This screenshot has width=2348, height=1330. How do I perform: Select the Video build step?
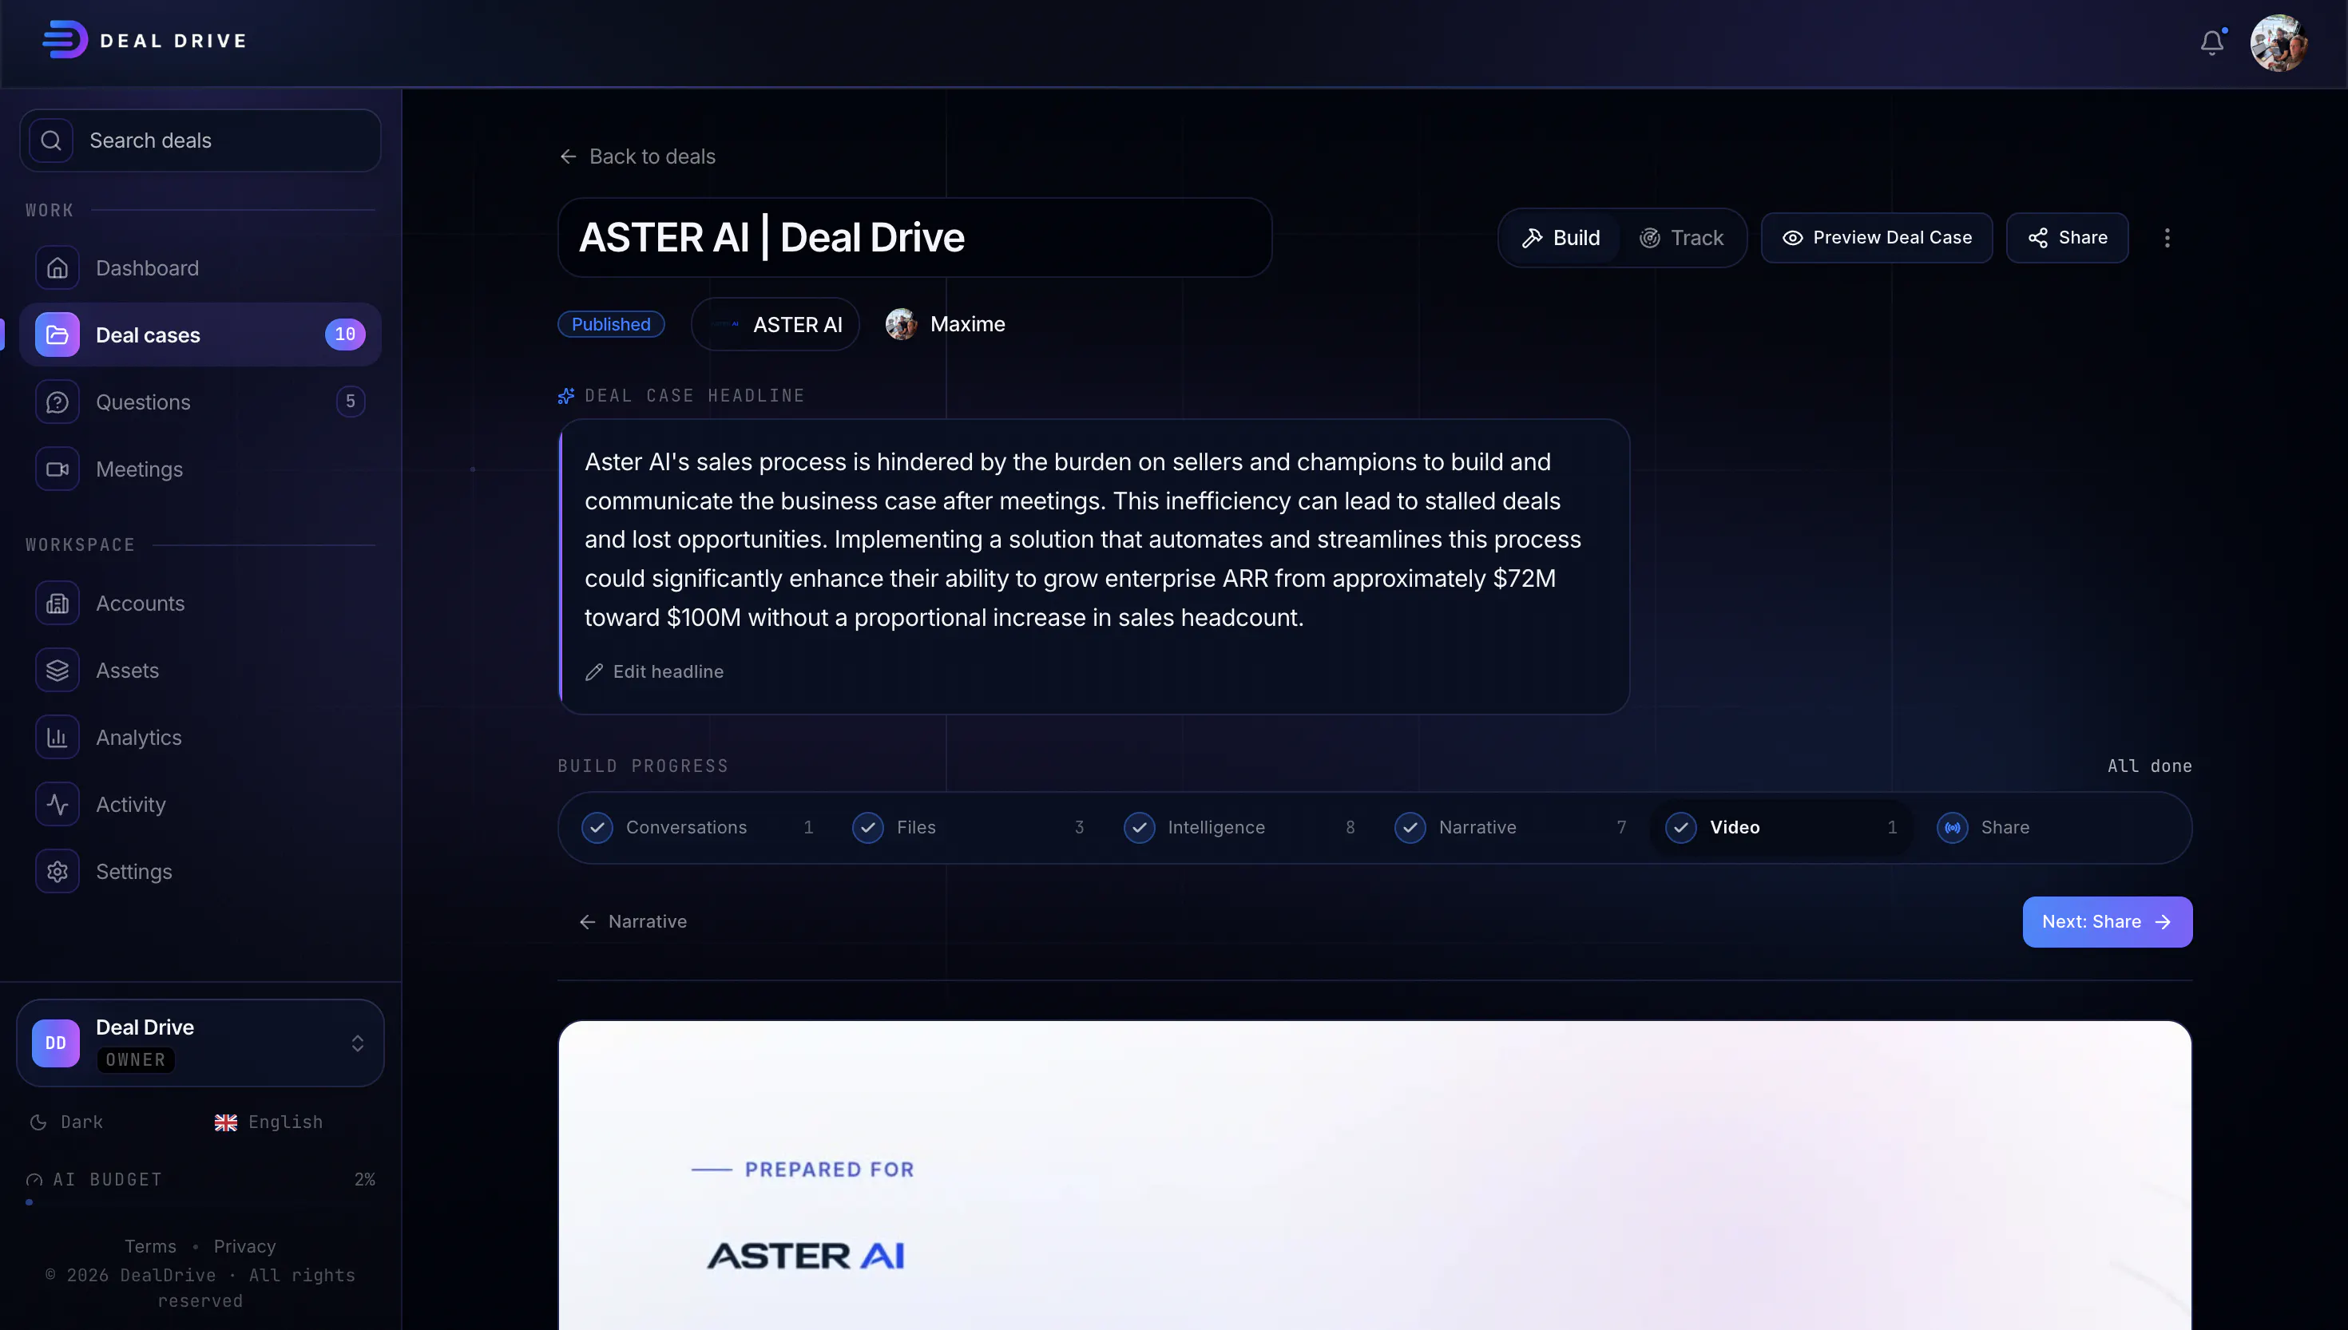(x=1781, y=828)
